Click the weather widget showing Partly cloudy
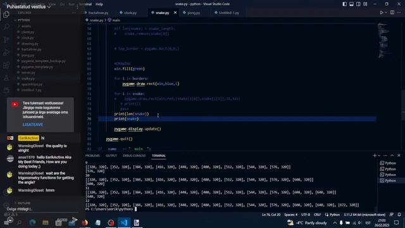The width and height of the screenshot is (405, 228). tap(307, 222)
